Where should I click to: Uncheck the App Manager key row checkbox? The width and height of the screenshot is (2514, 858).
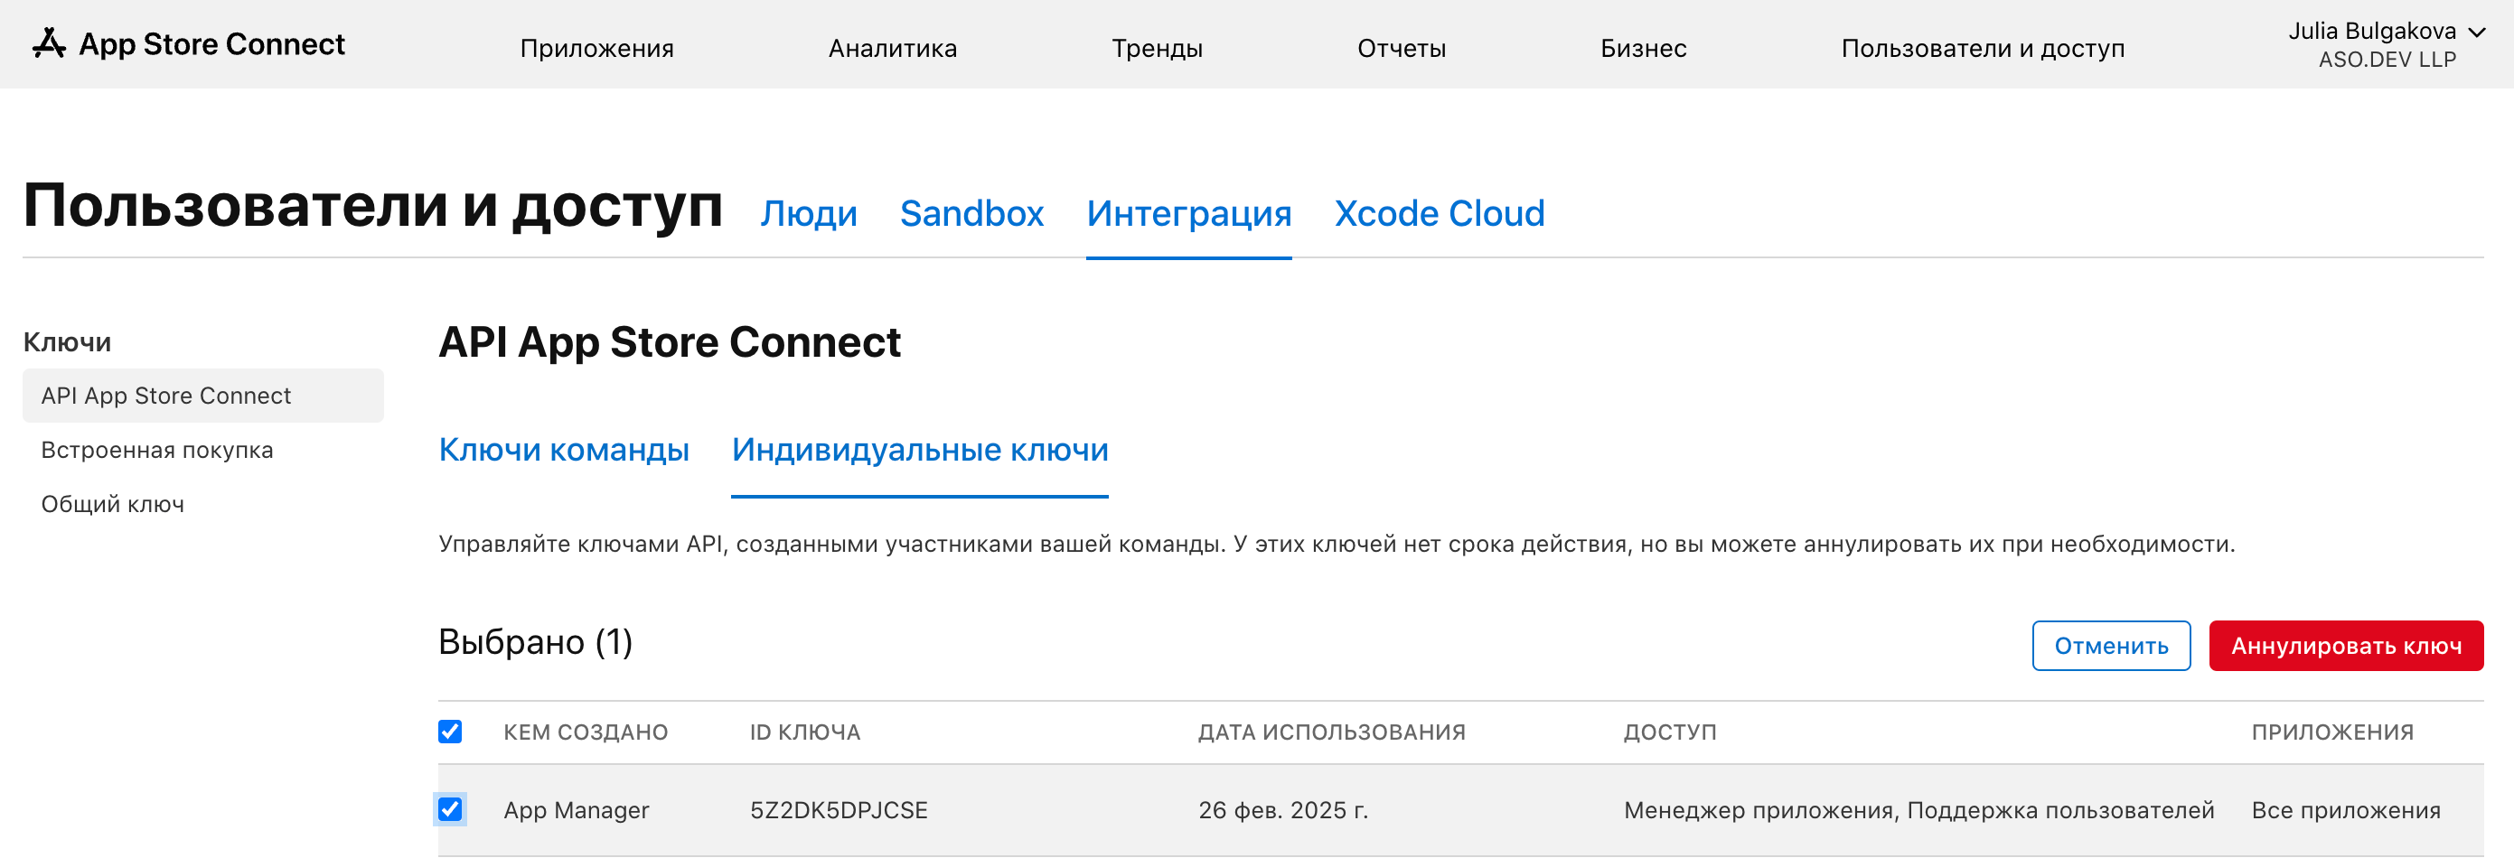click(x=450, y=809)
